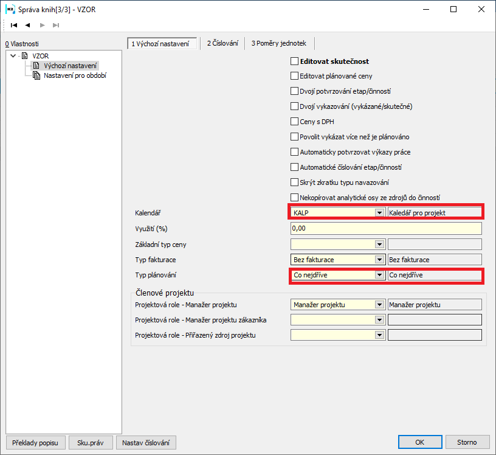Click the Základní typ ceny label
Screen dimensions: 496x455
[160, 245]
